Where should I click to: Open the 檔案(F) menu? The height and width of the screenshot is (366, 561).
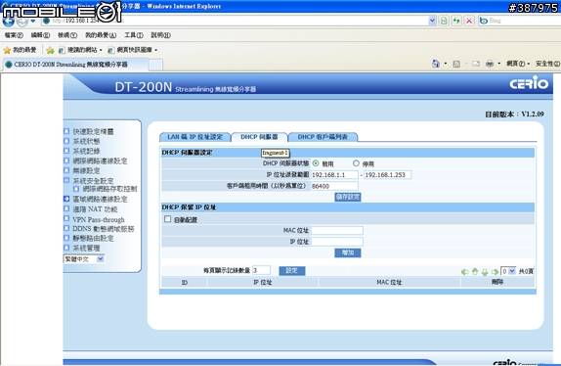pyautogui.click(x=14, y=35)
